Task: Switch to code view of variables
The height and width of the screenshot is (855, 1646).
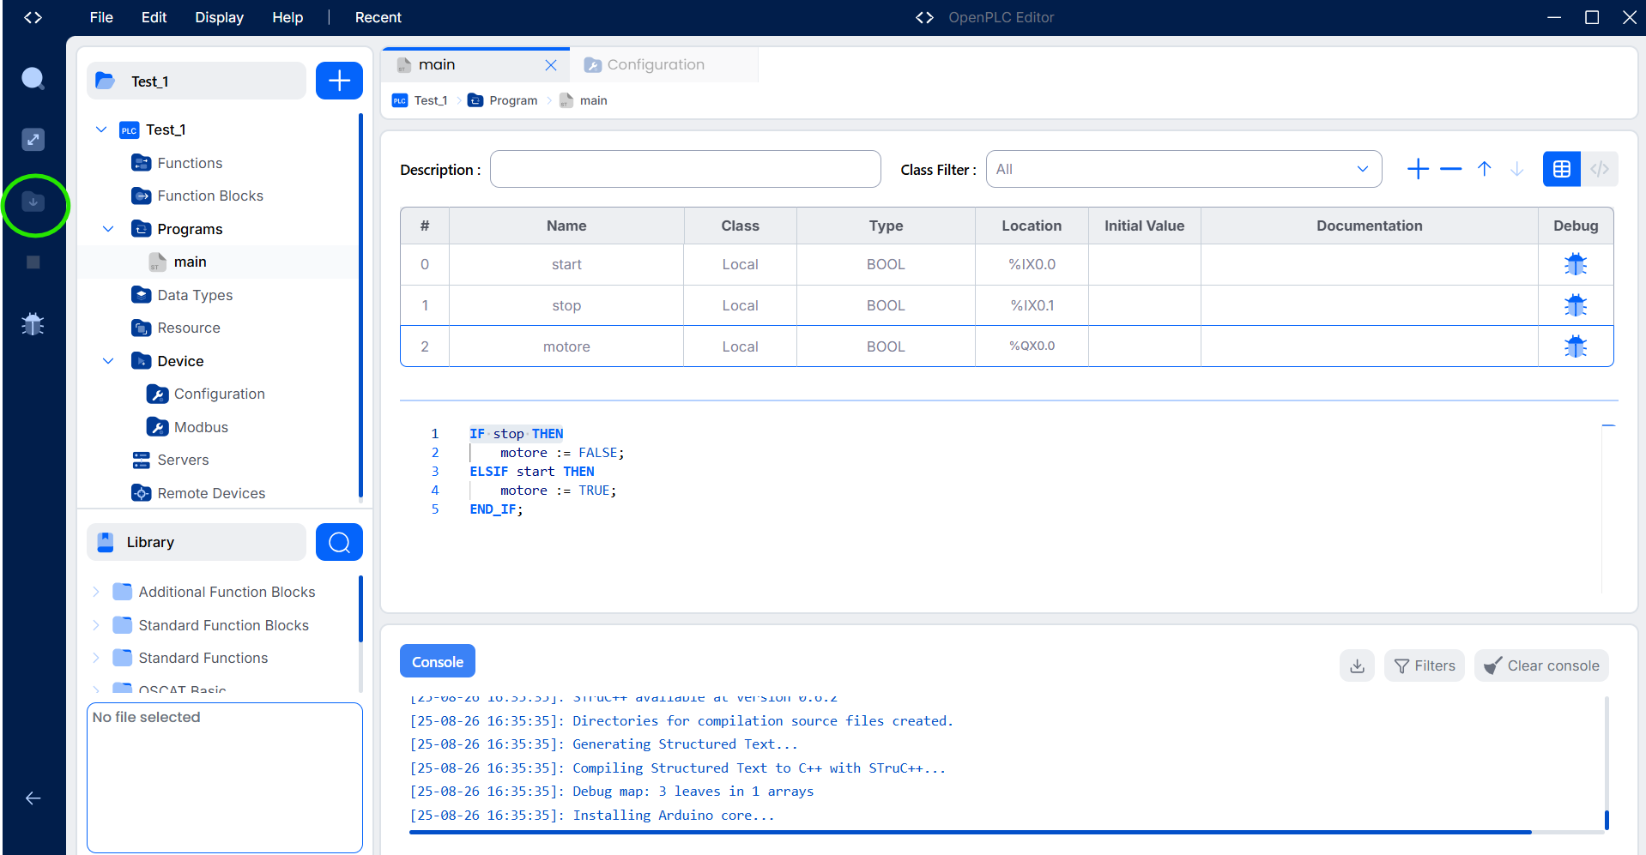Action: pyautogui.click(x=1600, y=169)
